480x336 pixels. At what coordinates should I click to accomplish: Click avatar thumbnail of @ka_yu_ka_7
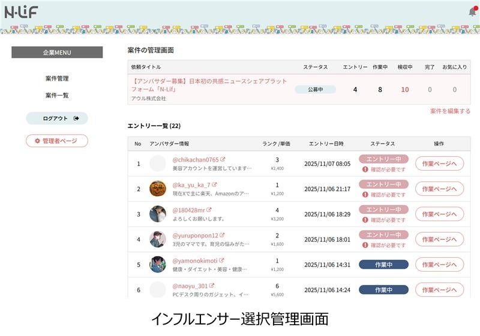(x=158, y=189)
